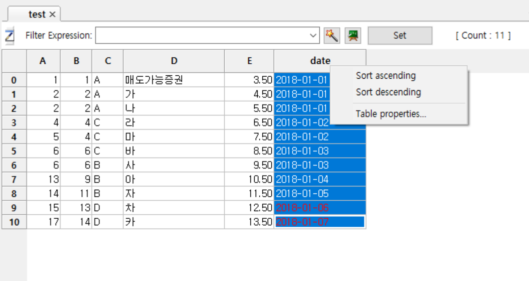Click column D cell 카
Image resolution: width=529 pixels, height=281 pixels.
(x=174, y=222)
